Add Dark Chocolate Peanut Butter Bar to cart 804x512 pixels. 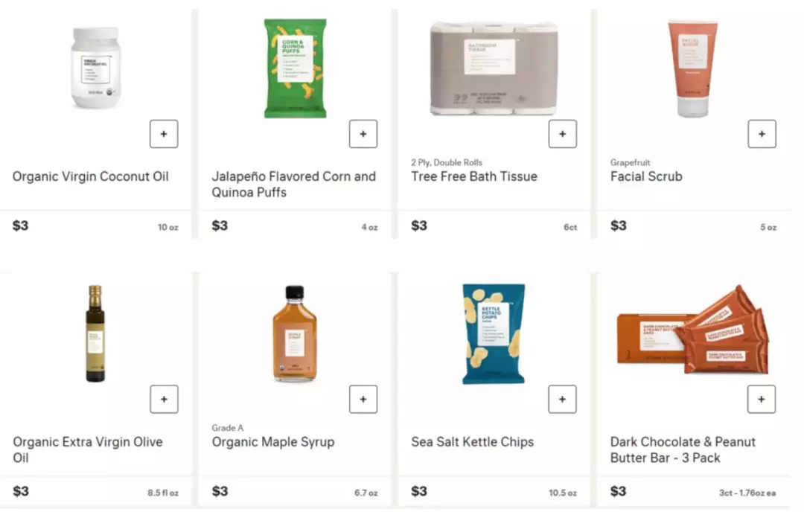(x=761, y=399)
